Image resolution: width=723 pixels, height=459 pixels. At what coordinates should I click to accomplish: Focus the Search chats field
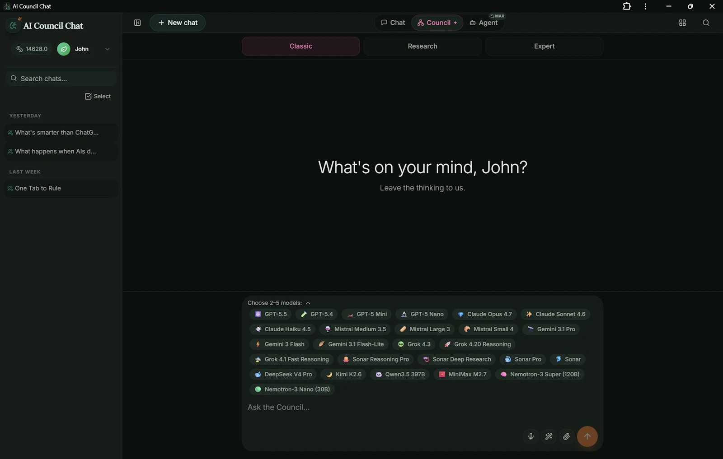(61, 79)
